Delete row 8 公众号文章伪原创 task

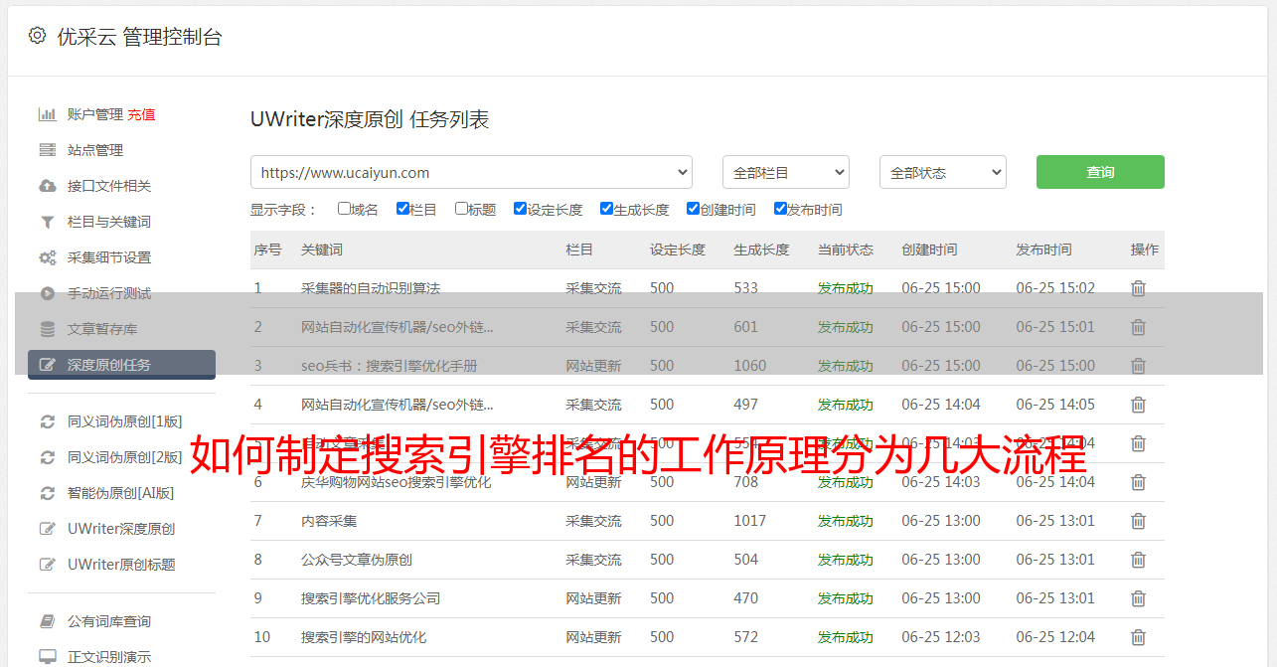click(x=1138, y=560)
